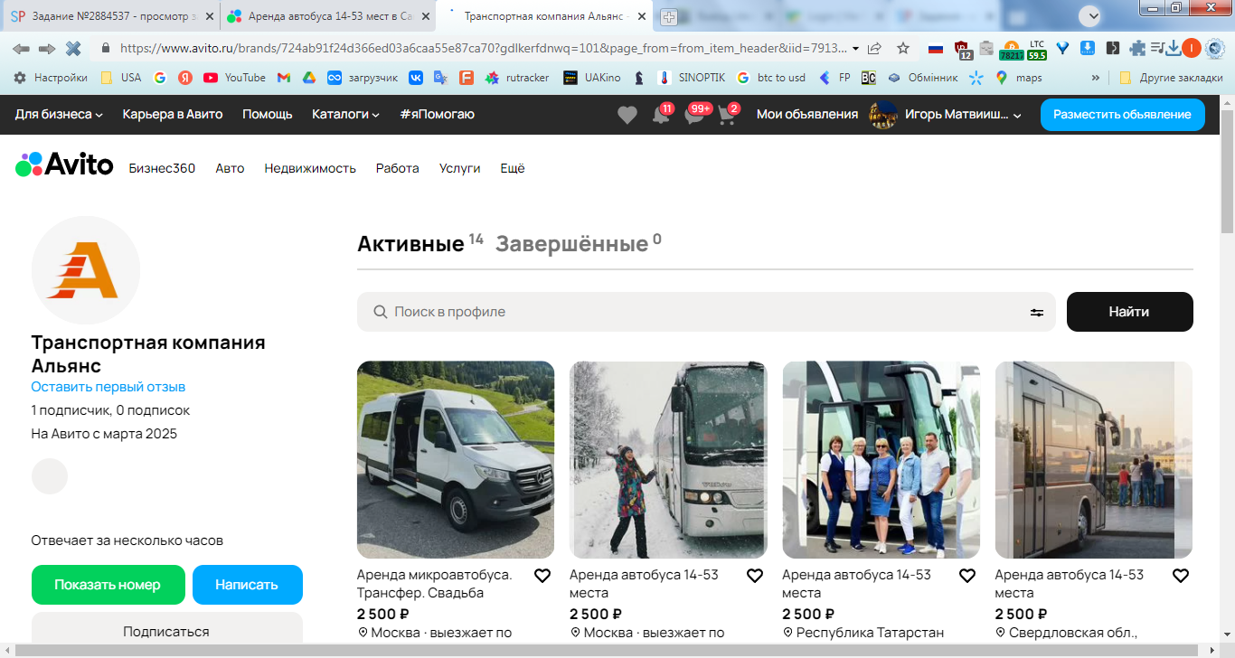Open search filter settings icon
Image resolution: width=1235 pixels, height=658 pixels.
pyautogui.click(x=1036, y=312)
